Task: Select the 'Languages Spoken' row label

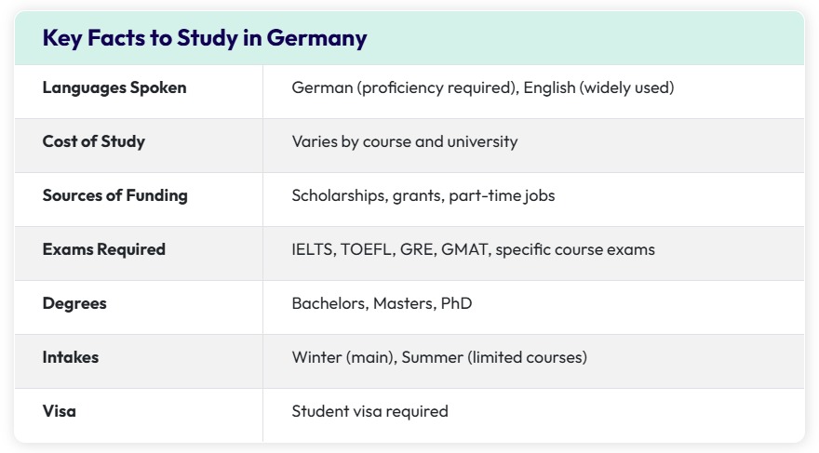Action: point(114,88)
